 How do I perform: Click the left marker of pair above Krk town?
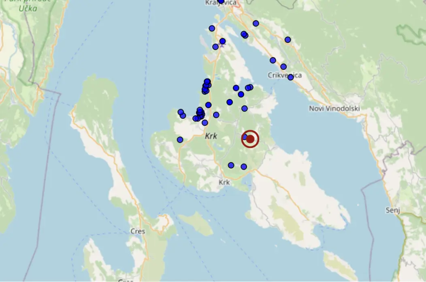[231, 165]
